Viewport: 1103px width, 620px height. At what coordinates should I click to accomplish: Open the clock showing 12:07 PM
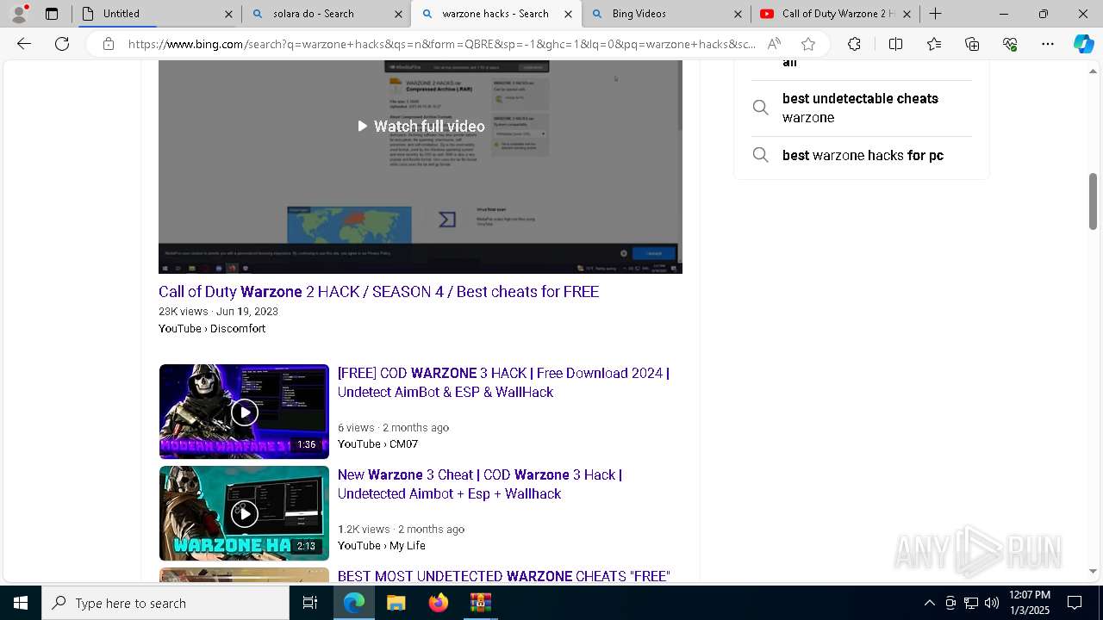pyautogui.click(x=1029, y=603)
